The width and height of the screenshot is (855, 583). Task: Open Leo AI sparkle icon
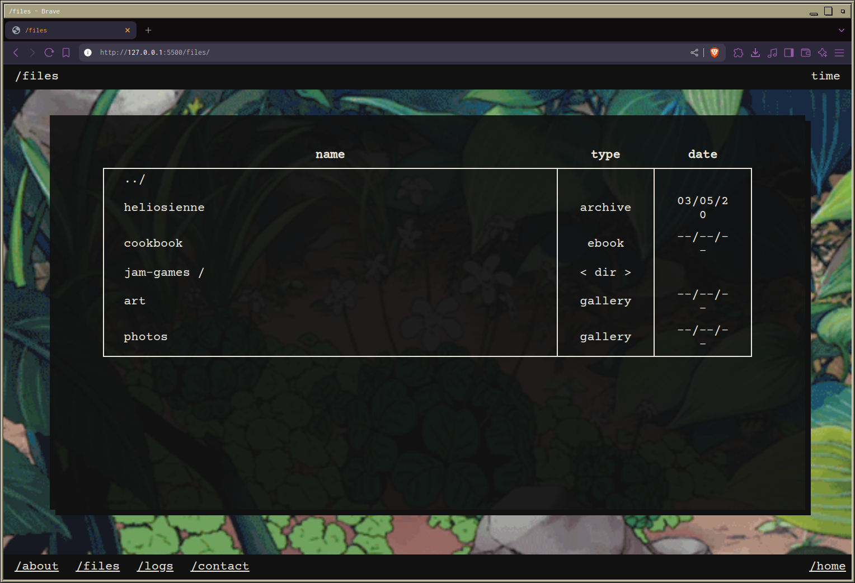tap(823, 53)
